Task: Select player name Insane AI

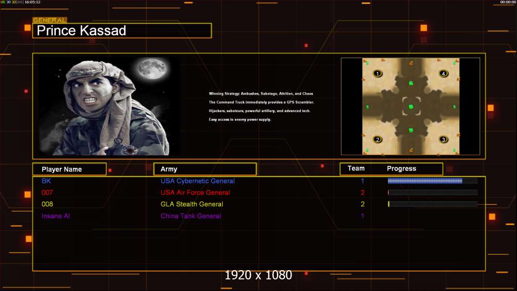Action: click(x=56, y=216)
